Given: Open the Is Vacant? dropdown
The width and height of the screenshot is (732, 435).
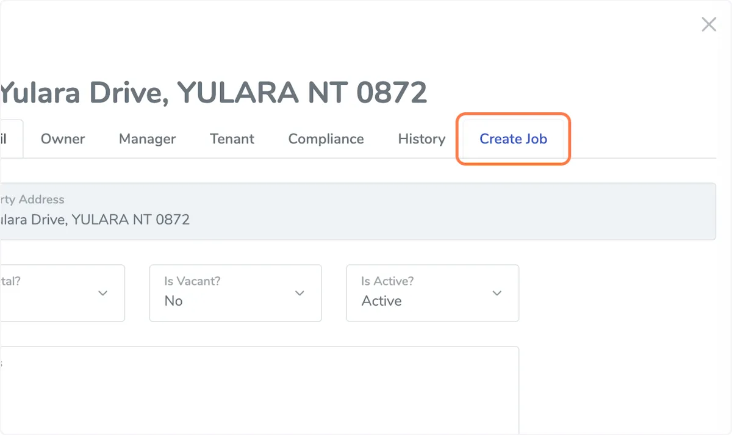Looking at the screenshot, I should [x=235, y=293].
